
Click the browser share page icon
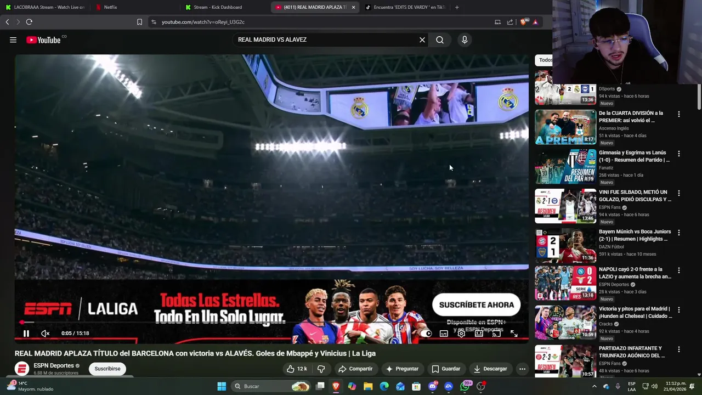(x=510, y=22)
